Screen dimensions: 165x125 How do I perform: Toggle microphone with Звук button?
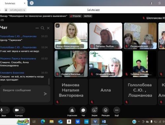click(x=2, y=110)
